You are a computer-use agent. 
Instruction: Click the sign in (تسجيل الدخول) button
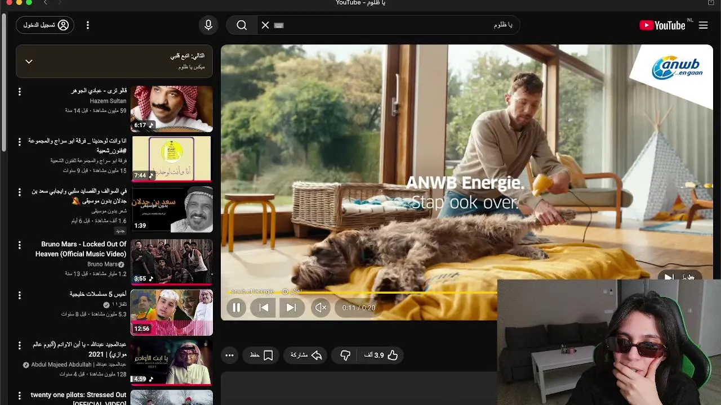click(46, 25)
